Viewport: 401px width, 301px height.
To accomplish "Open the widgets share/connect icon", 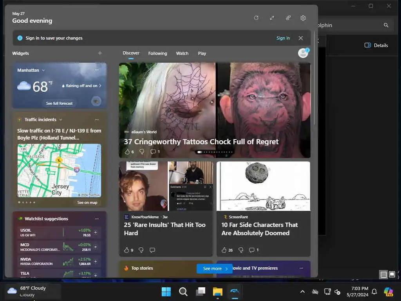I will [288, 18].
